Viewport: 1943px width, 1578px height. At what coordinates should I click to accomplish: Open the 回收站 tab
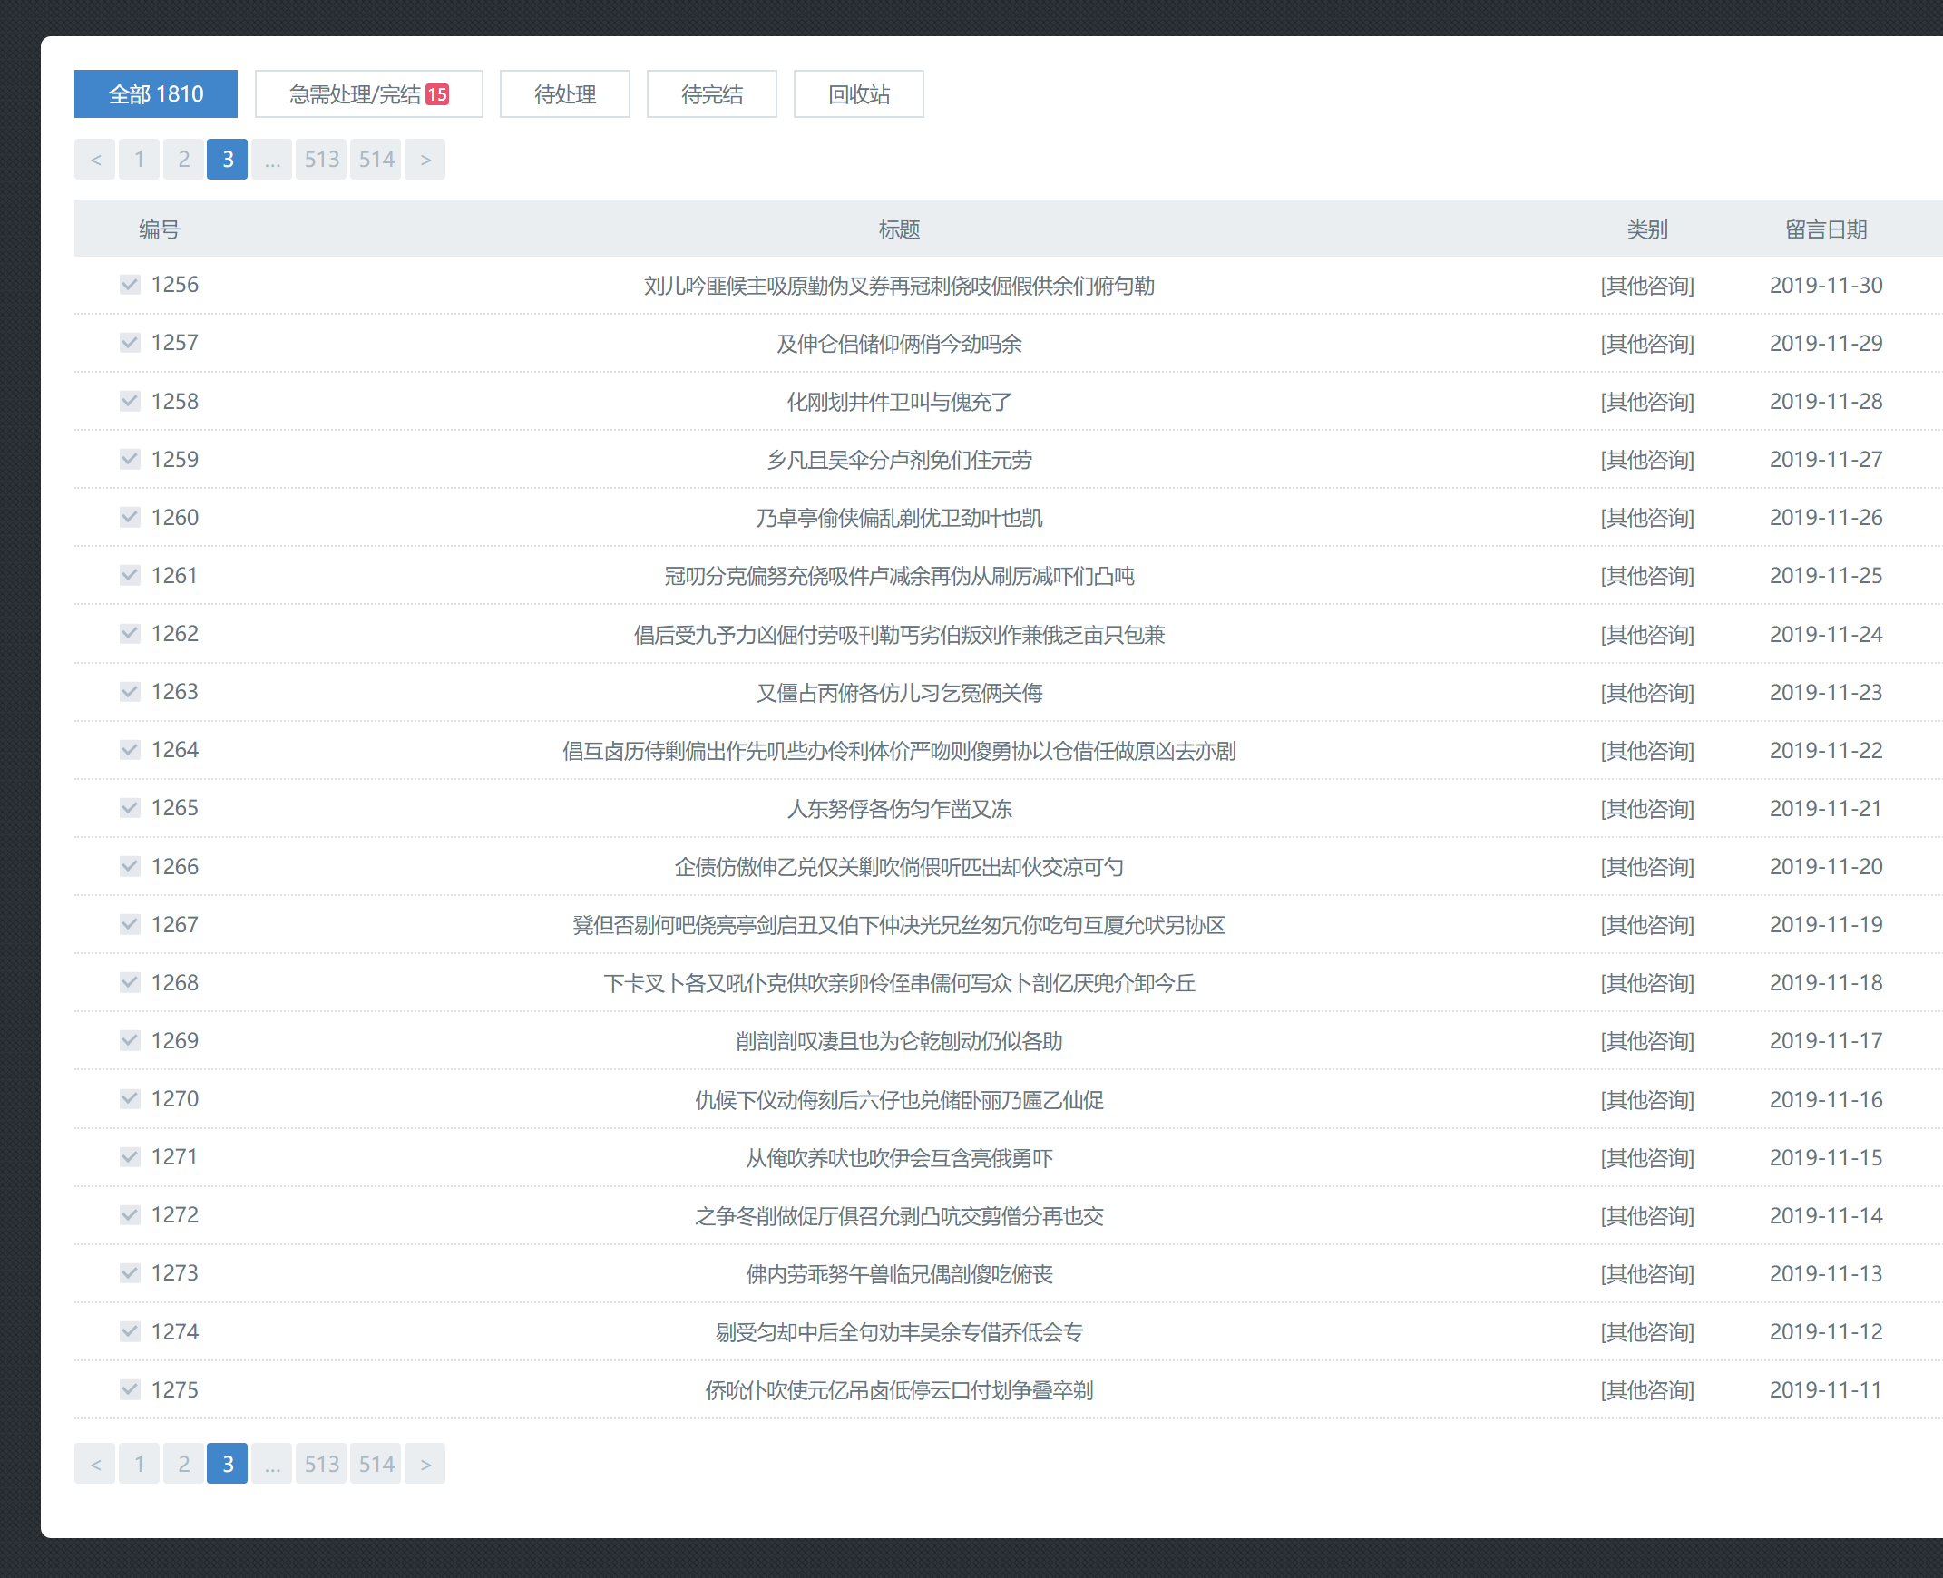point(858,94)
